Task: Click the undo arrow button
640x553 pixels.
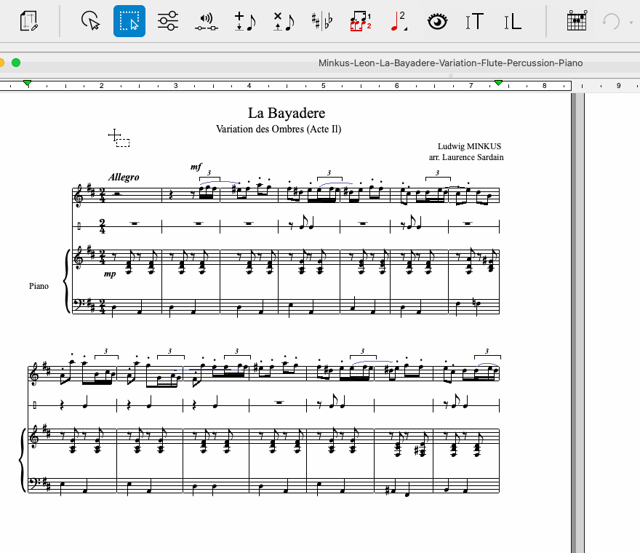Action: pos(612,21)
